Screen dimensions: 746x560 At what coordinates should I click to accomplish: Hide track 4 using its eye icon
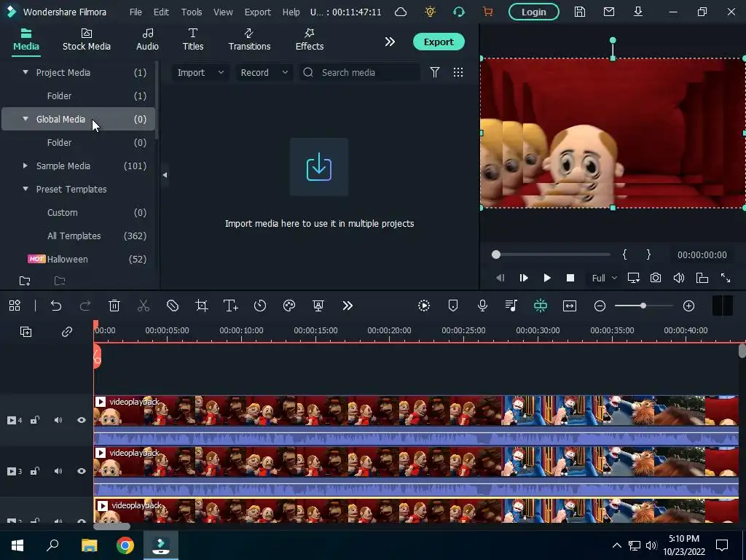click(x=82, y=420)
